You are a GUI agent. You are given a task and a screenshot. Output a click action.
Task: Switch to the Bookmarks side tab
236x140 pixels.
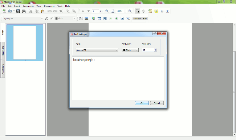click(3, 51)
